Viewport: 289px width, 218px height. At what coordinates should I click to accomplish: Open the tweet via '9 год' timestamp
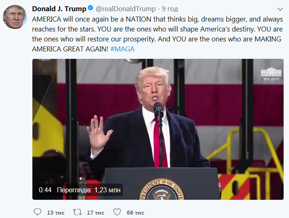(x=170, y=9)
